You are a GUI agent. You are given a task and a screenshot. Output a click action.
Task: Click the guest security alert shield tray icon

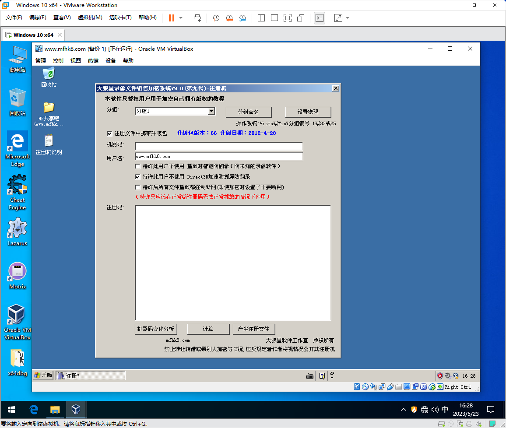click(440, 376)
